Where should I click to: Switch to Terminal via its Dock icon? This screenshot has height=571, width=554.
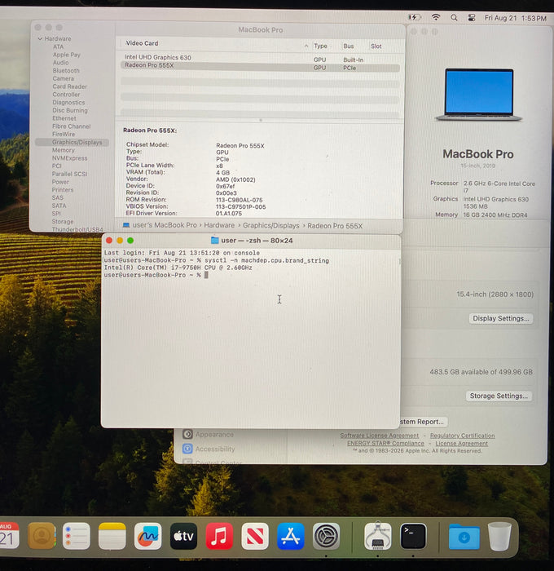413,536
